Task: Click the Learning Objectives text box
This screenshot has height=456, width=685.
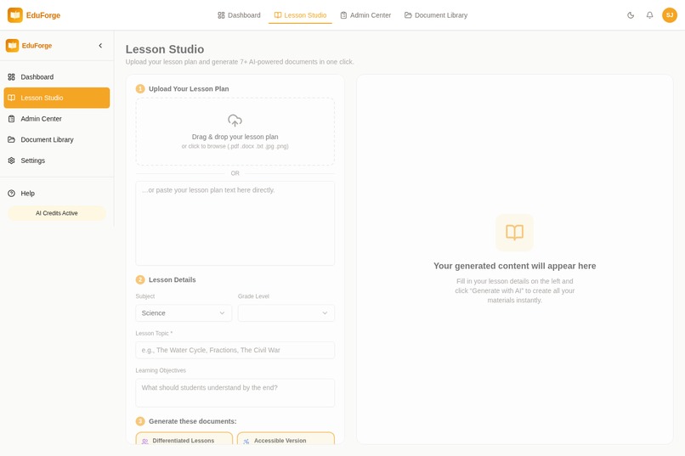Action: 235,392
